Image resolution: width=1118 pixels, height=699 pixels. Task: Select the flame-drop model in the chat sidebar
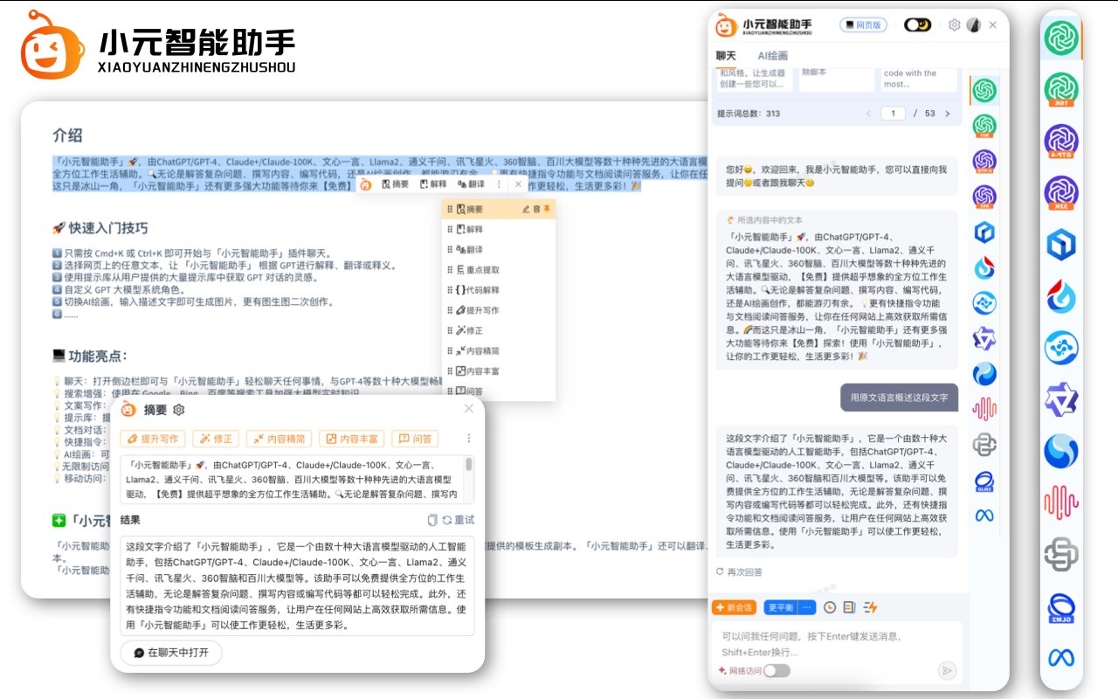click(985, 267)
